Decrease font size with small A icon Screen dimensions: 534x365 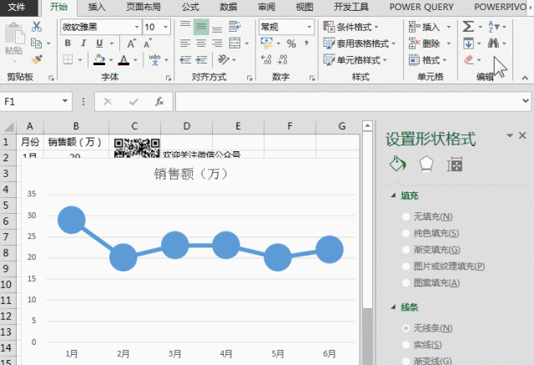(x=148, y=43)
